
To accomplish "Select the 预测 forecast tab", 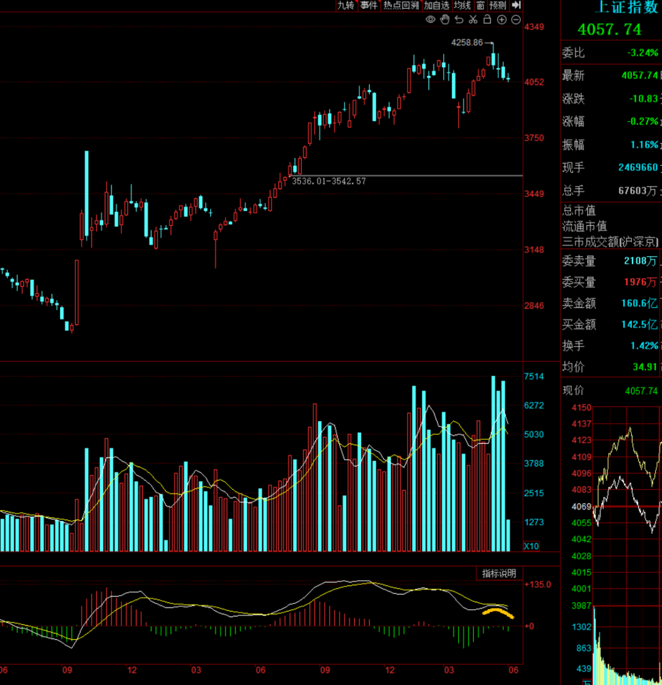I will 498,6.
